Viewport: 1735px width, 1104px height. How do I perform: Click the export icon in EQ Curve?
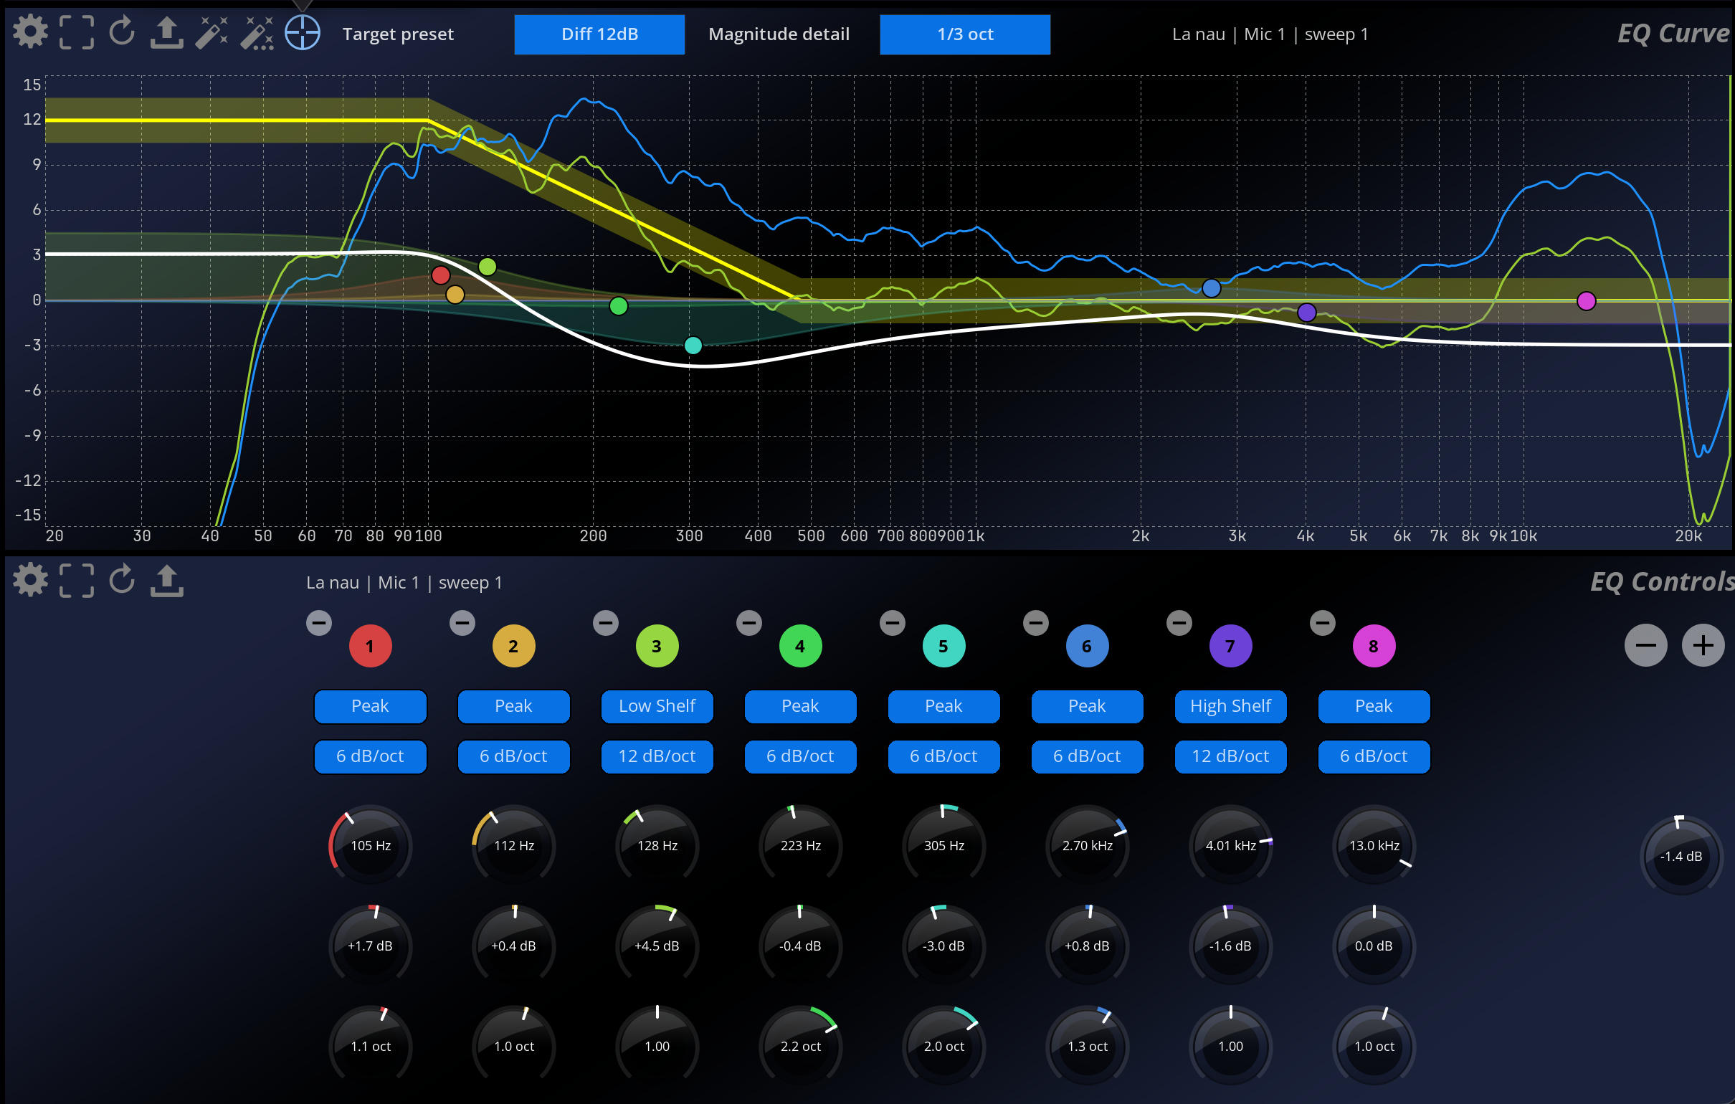[166, 32]
